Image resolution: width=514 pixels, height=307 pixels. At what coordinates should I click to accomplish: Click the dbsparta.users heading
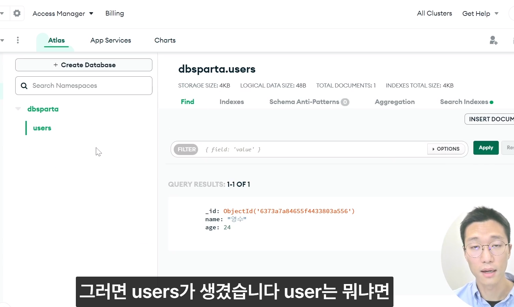point(217,69)
